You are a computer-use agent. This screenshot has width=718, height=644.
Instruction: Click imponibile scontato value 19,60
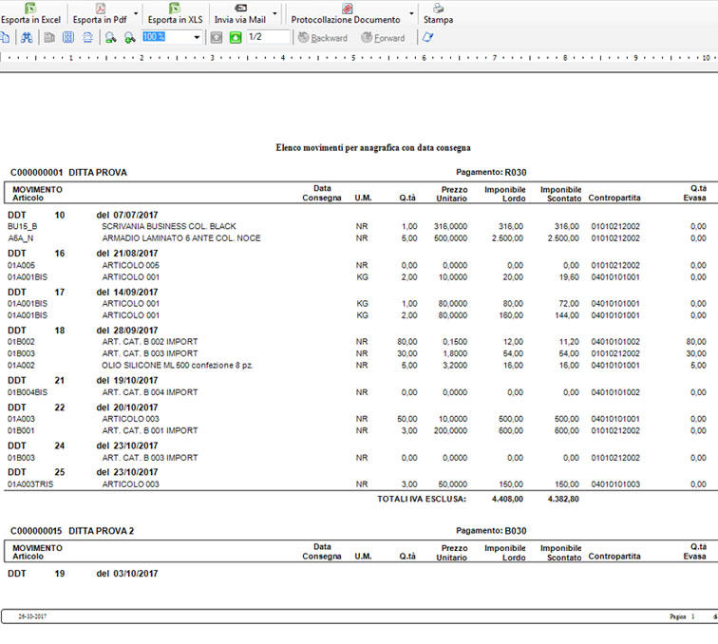pyautogui.click(x=569, y=277)
